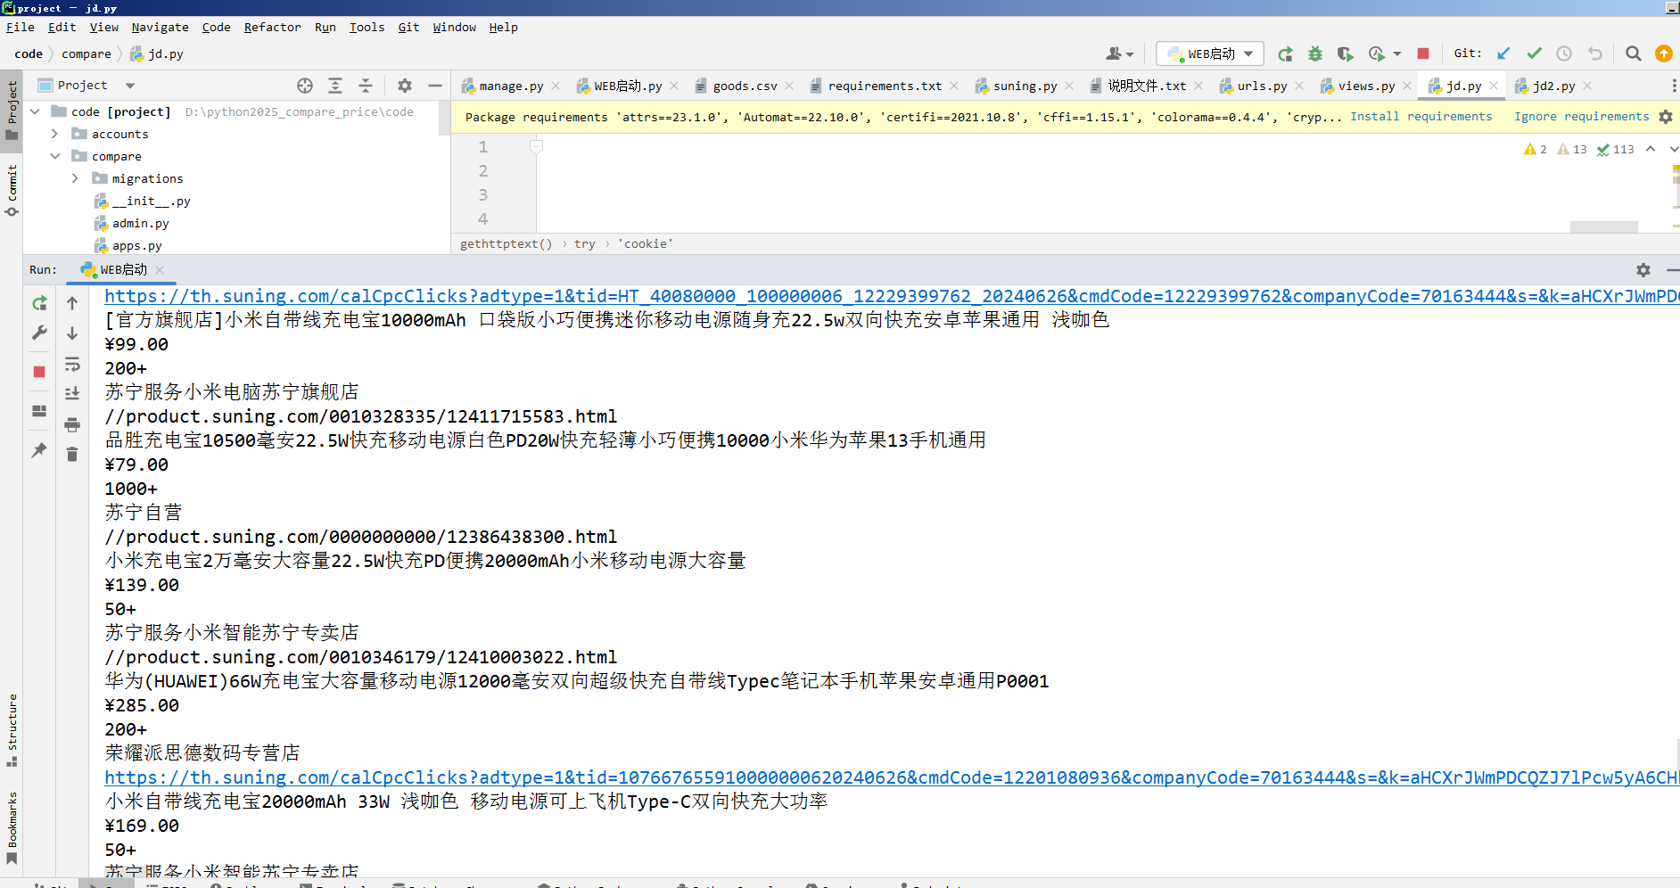Viewport: 1680px width, 888px height.
Task: Switch to views.py editor tab
Action: tap(1366, 86)
